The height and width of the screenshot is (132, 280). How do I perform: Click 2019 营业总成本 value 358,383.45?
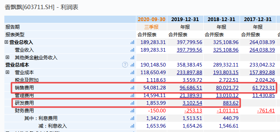coord(189,65)
